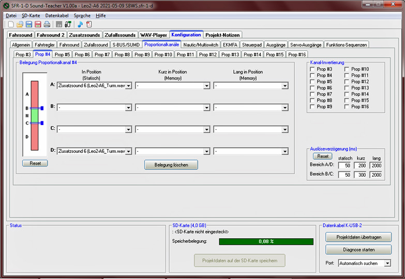This screenshot has width=405, height=279.
Task: Click the green neutral zone of channel bar
Action: (x=35, y=116)
